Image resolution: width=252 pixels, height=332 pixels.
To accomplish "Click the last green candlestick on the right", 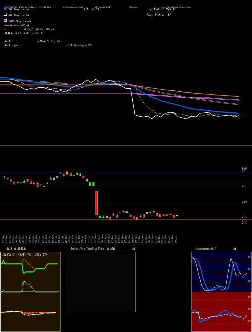I will click(x=177, y=216).
